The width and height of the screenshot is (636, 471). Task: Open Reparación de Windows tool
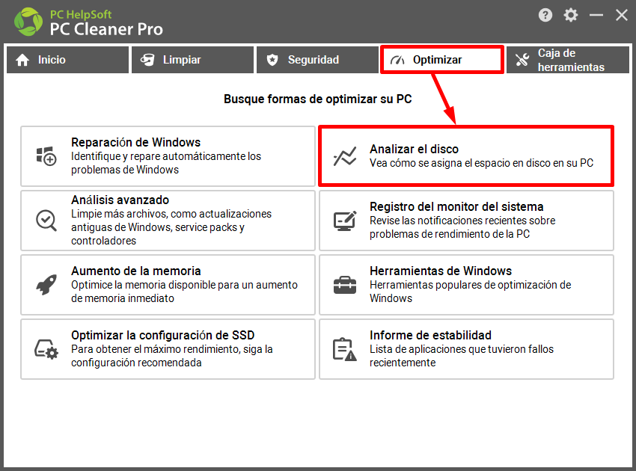[x=168, y=156]
